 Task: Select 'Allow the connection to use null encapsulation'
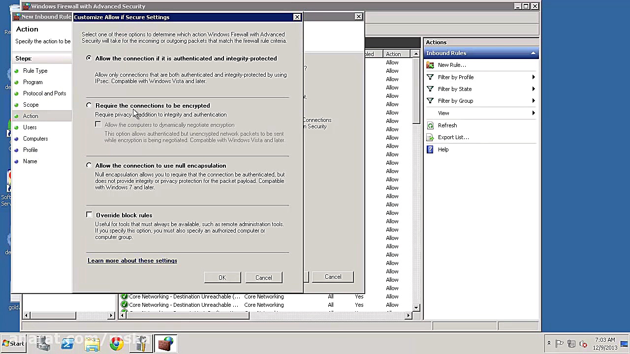(89, 165)
